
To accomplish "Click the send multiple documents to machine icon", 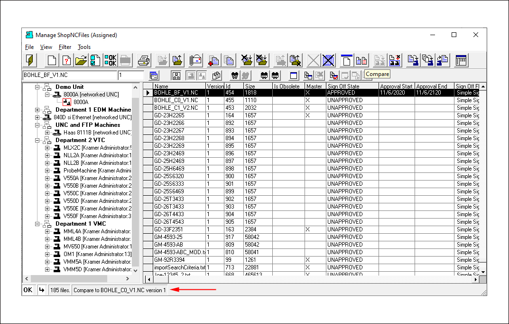I will [x=427, y=60].
